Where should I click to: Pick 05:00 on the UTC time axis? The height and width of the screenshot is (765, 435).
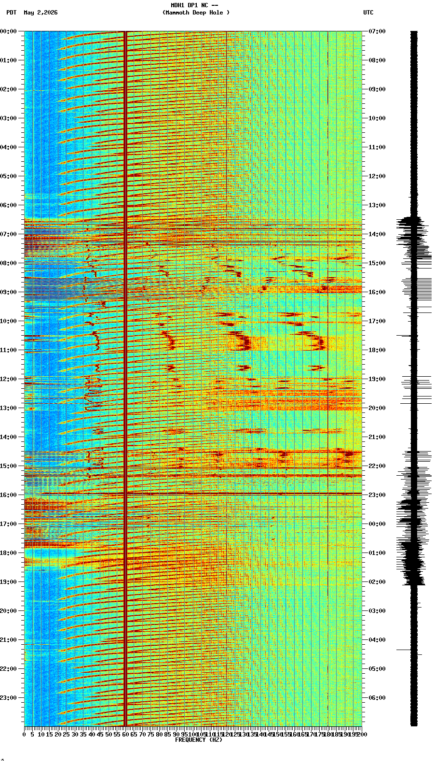tap(377, 669)
